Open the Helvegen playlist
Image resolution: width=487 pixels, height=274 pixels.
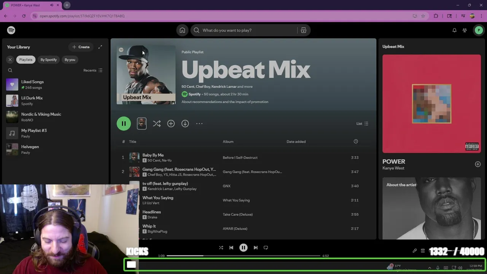point(55,149)
